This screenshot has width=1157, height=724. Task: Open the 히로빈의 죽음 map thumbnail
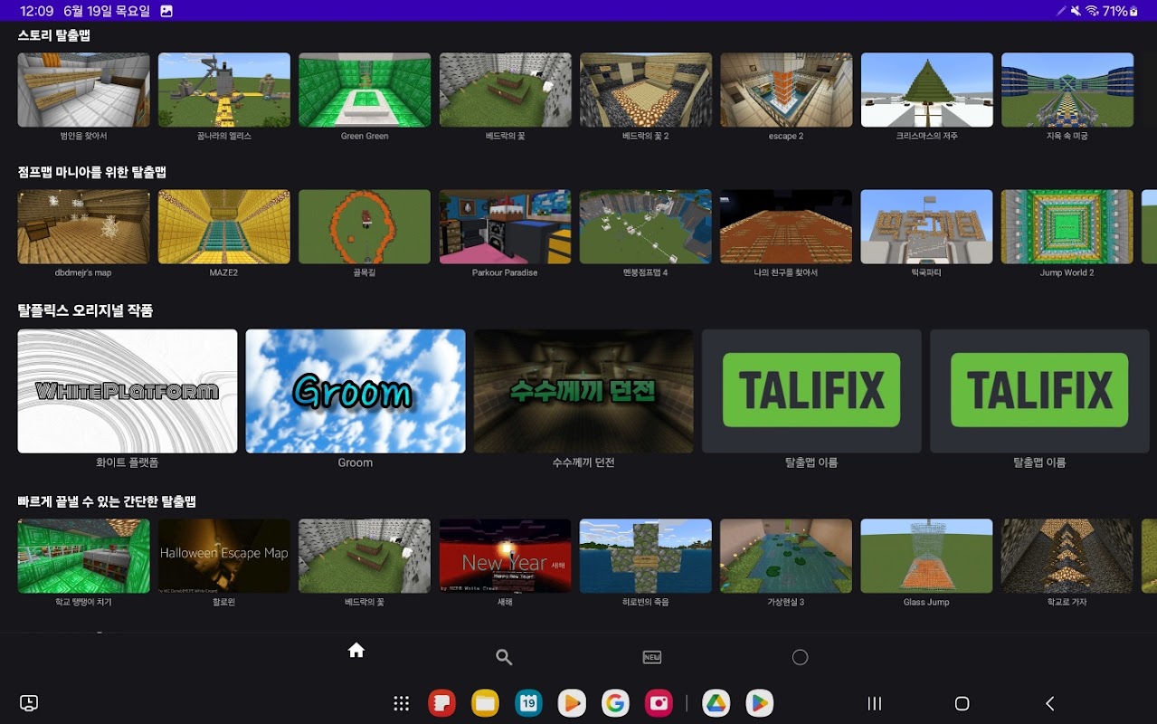tap(646, 557)
